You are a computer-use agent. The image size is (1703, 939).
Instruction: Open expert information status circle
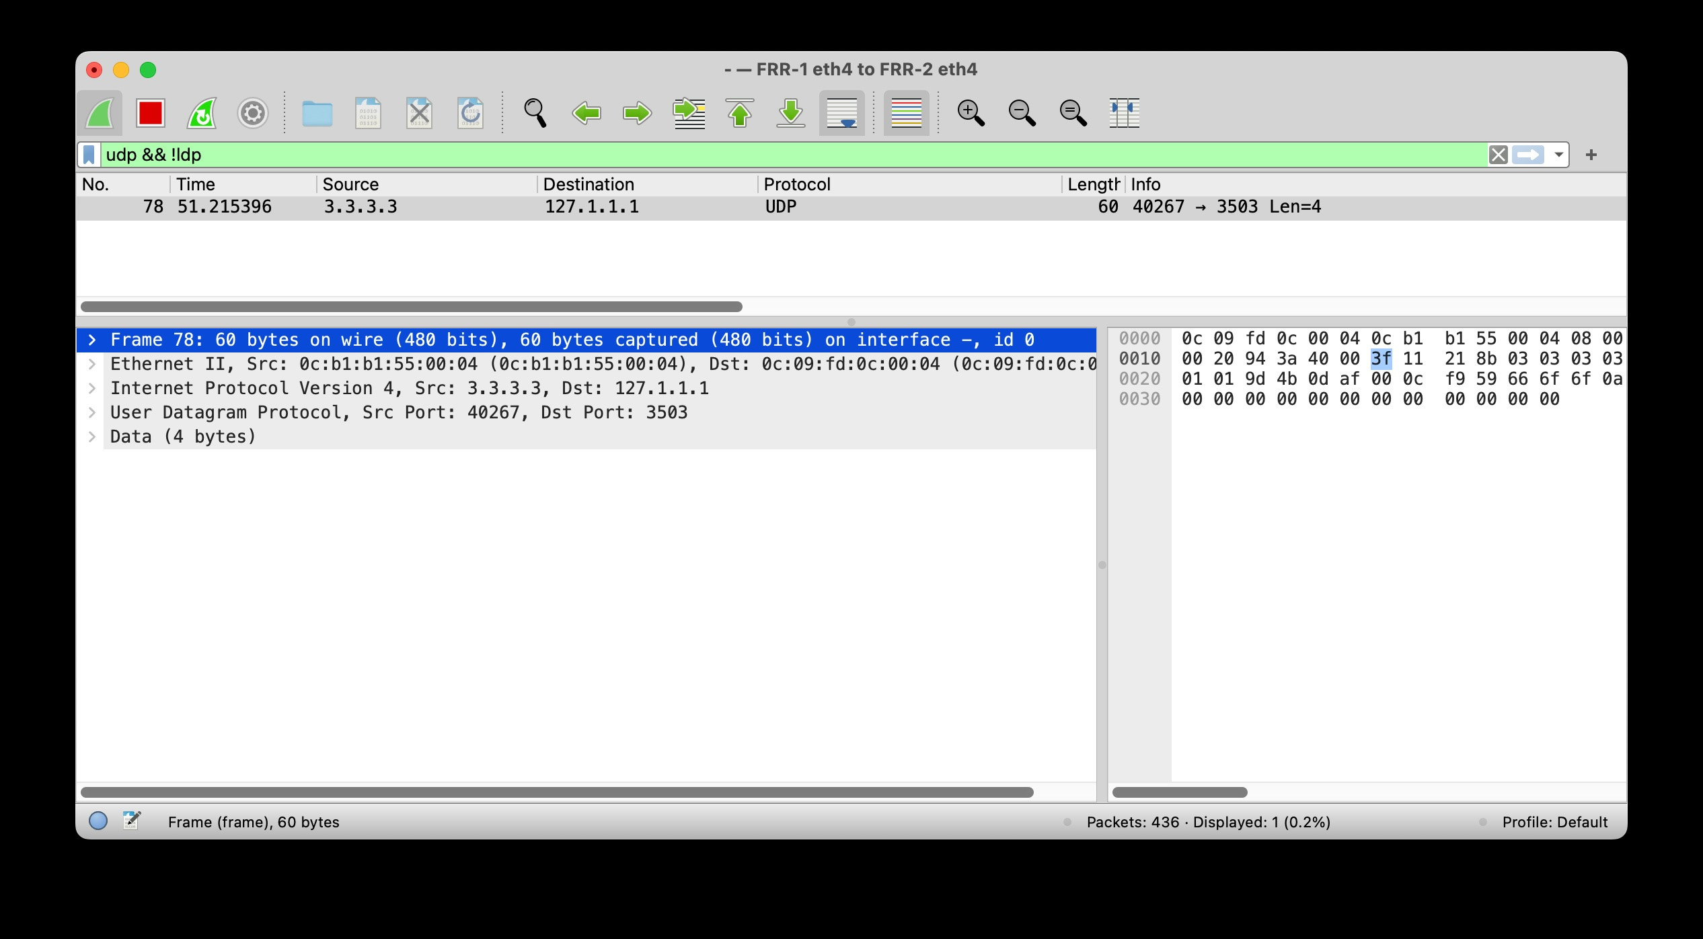[98, 821]
